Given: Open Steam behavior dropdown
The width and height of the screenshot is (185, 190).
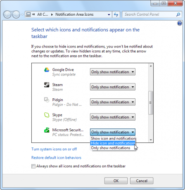Looking at the screenshot, I should click(x=113, y=87).
